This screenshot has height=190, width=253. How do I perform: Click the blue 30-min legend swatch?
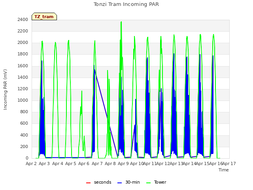point(119,183)
